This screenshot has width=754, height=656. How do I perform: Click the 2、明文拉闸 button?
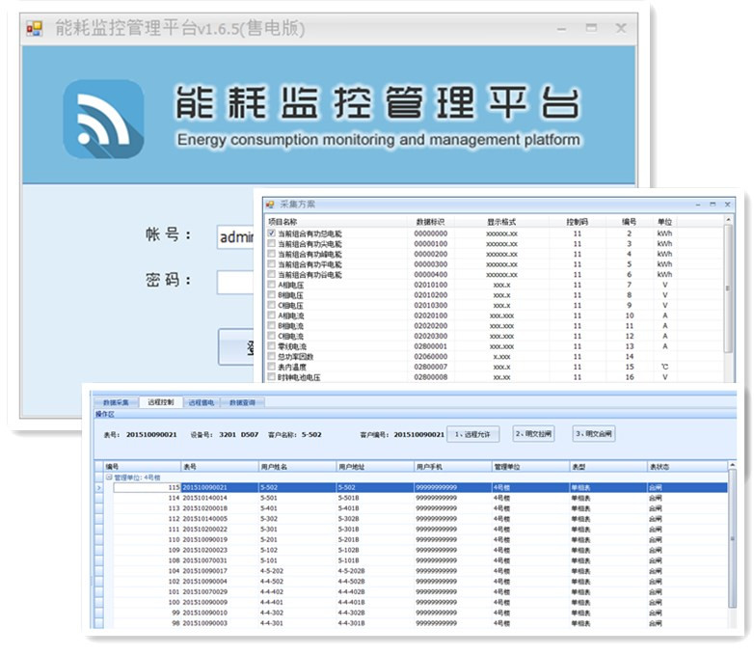point(534,434)
